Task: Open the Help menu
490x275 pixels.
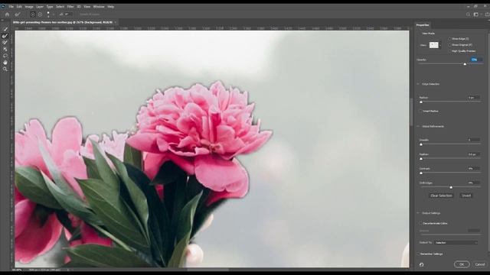Action: [110, 7]
